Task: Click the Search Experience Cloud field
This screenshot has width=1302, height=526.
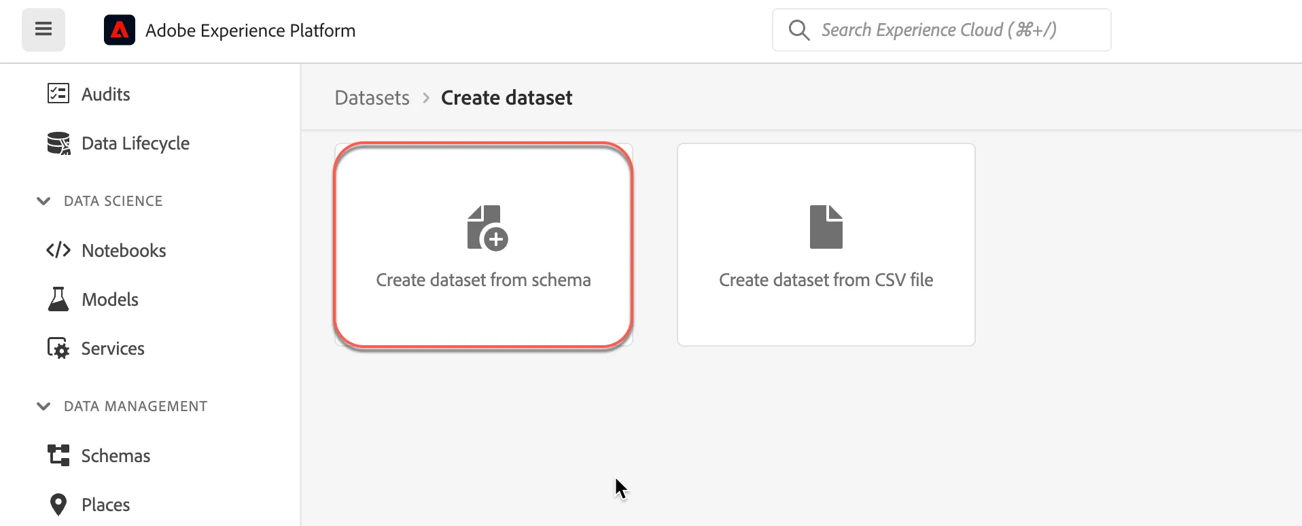Action: (942, 30)
